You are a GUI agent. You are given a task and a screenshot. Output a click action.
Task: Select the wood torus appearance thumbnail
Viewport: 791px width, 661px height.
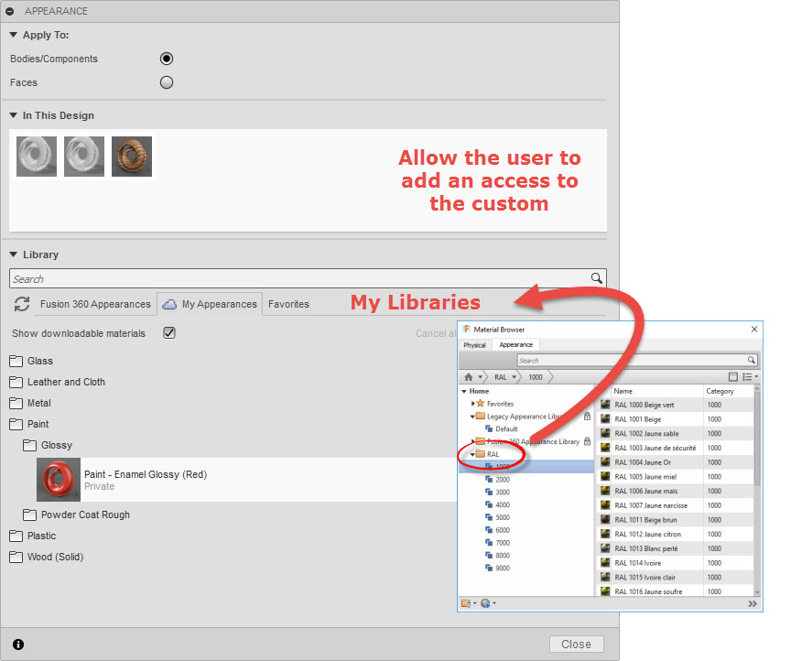coord(132,157)
